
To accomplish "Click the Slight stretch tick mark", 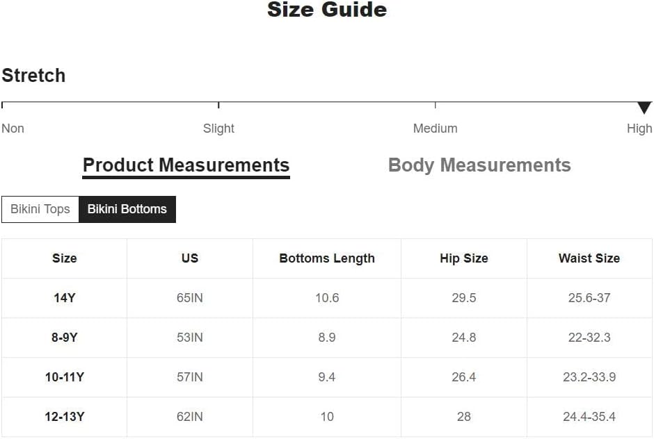I will [218, 105].
